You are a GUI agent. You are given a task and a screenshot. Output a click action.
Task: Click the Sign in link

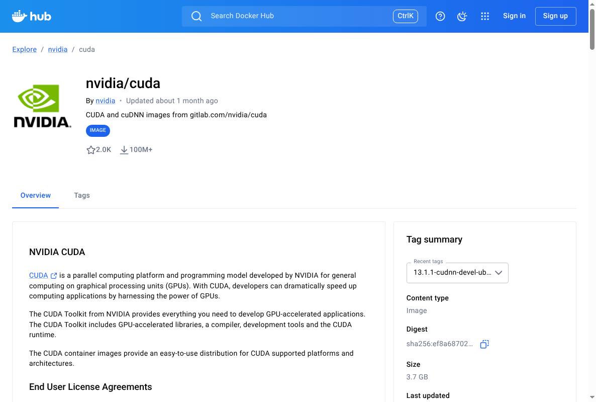tap(514, 16)
